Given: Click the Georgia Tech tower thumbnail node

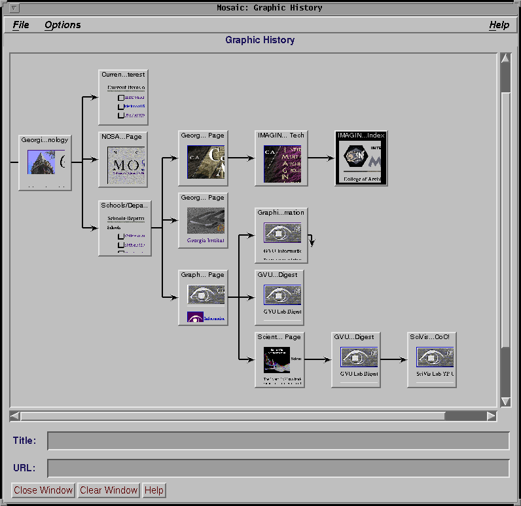Looking at the screenshot, I should tap(45, 162).
